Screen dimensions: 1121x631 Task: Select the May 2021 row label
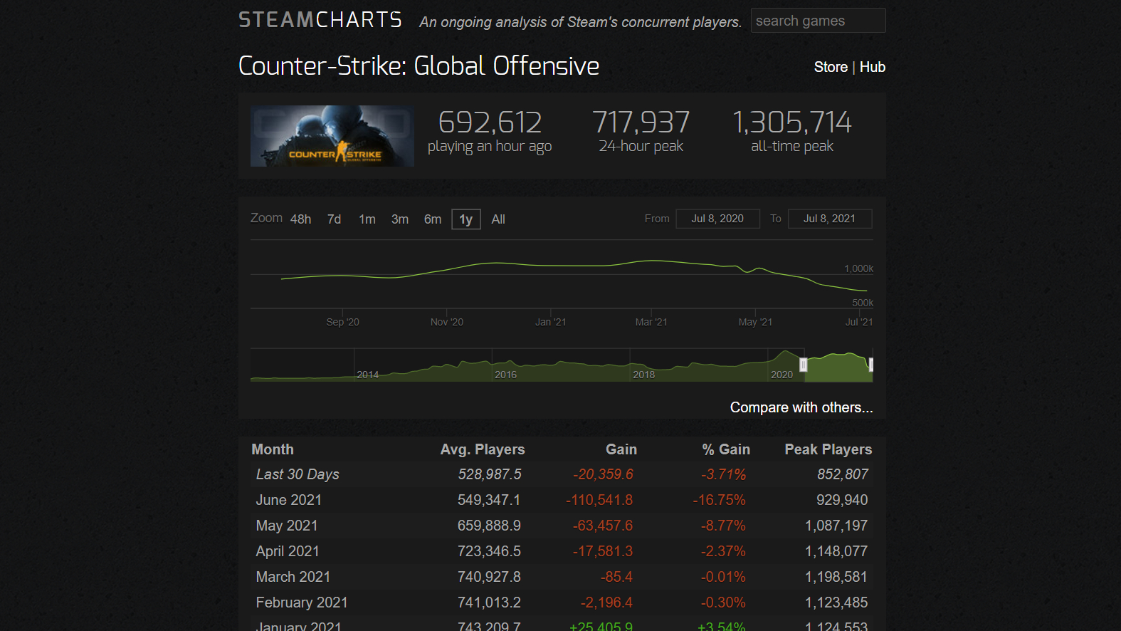[x=287, y=526]
